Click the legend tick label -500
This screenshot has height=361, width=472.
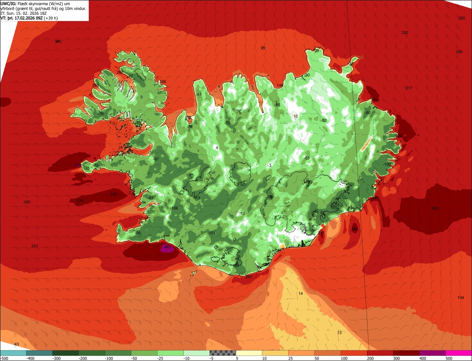[4, 358]
